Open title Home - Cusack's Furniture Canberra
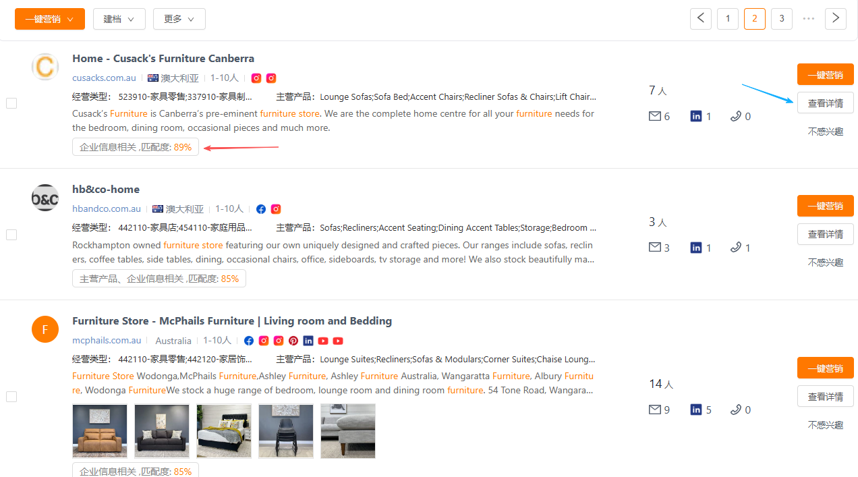This screenshot has width=858, height=477. click(x=163, y=59)
